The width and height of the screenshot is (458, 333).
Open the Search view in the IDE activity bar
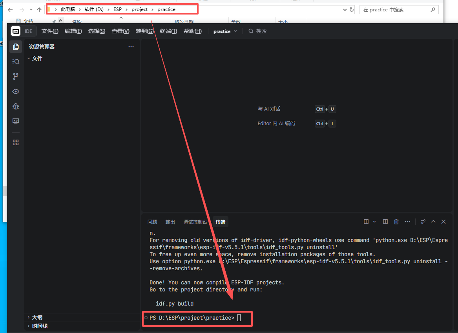click(16, 62)
